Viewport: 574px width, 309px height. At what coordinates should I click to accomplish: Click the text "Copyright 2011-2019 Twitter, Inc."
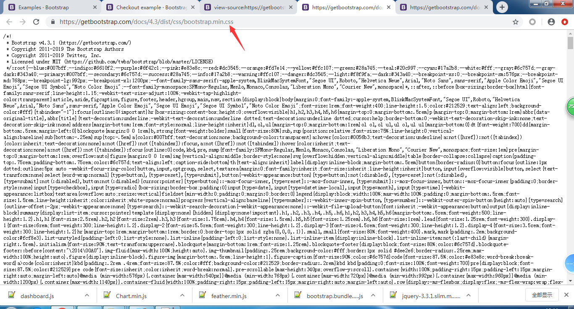(x=56, y=55)
